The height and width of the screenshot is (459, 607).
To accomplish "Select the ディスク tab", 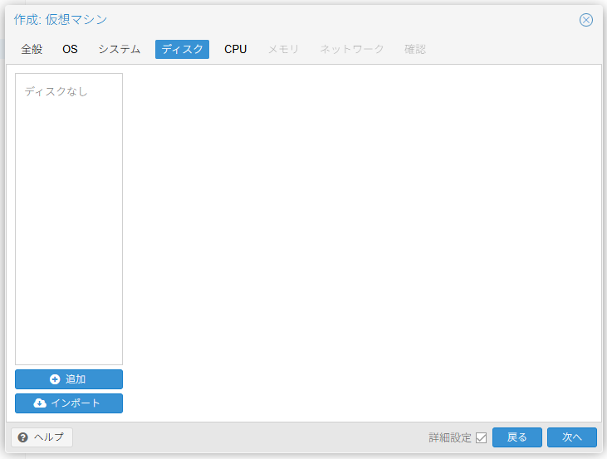I will tap(182, 49).
